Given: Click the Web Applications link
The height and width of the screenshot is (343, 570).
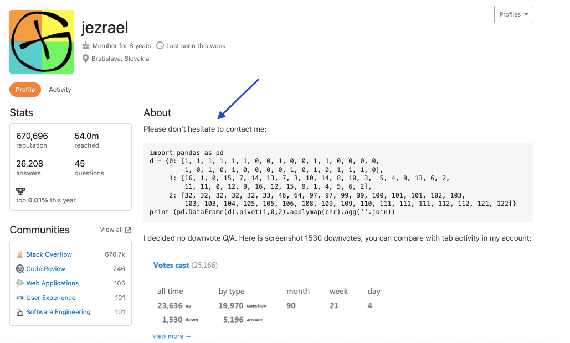Looking at the screenshot, I should coord(52,283).
